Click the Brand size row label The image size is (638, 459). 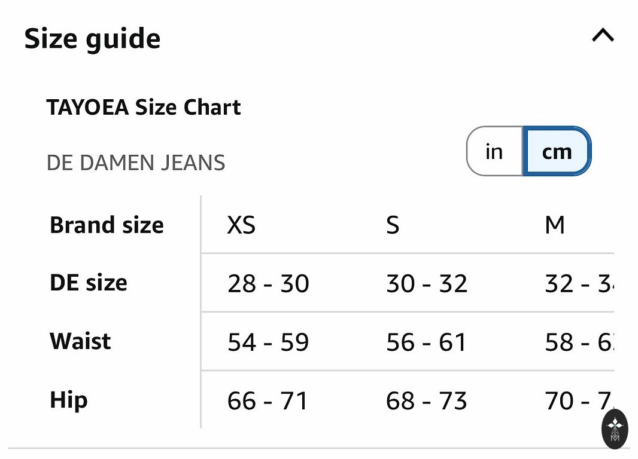[107, 225]
